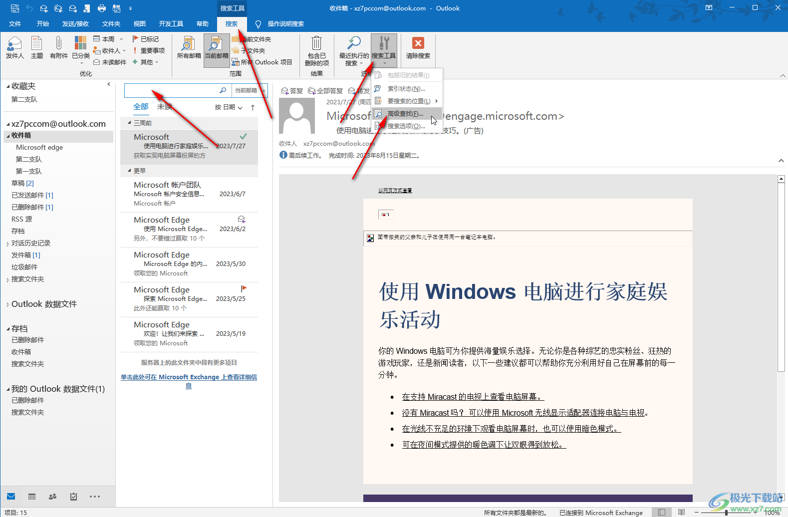Image resolution: width=788 pixels, height=517 pixels.
Task: Select 子文件夹 (Subfolders) scope
Action: click(x=248, y=50)
